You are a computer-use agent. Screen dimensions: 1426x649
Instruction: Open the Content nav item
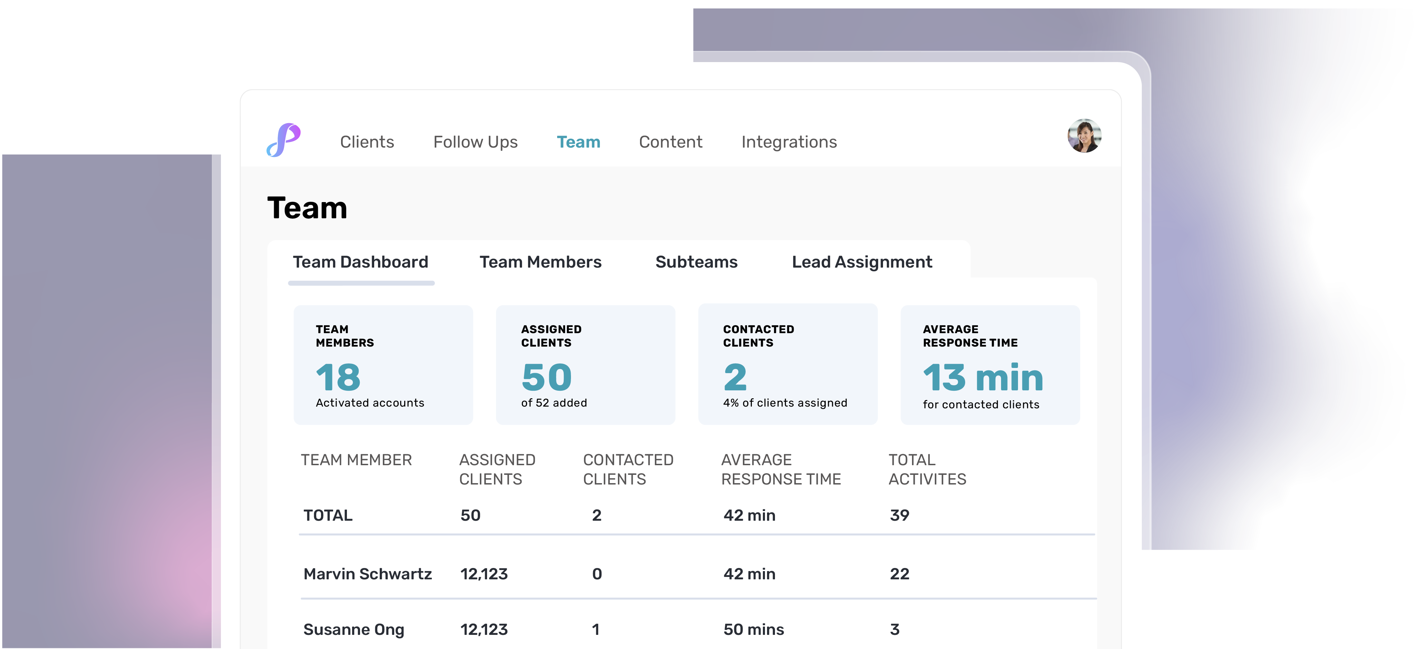pos(670,142)
